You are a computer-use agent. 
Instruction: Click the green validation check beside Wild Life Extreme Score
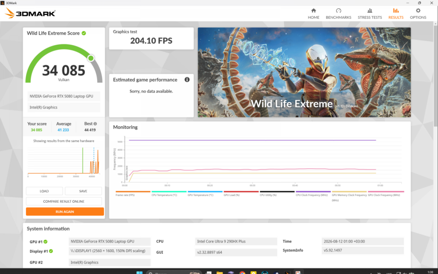84,33
